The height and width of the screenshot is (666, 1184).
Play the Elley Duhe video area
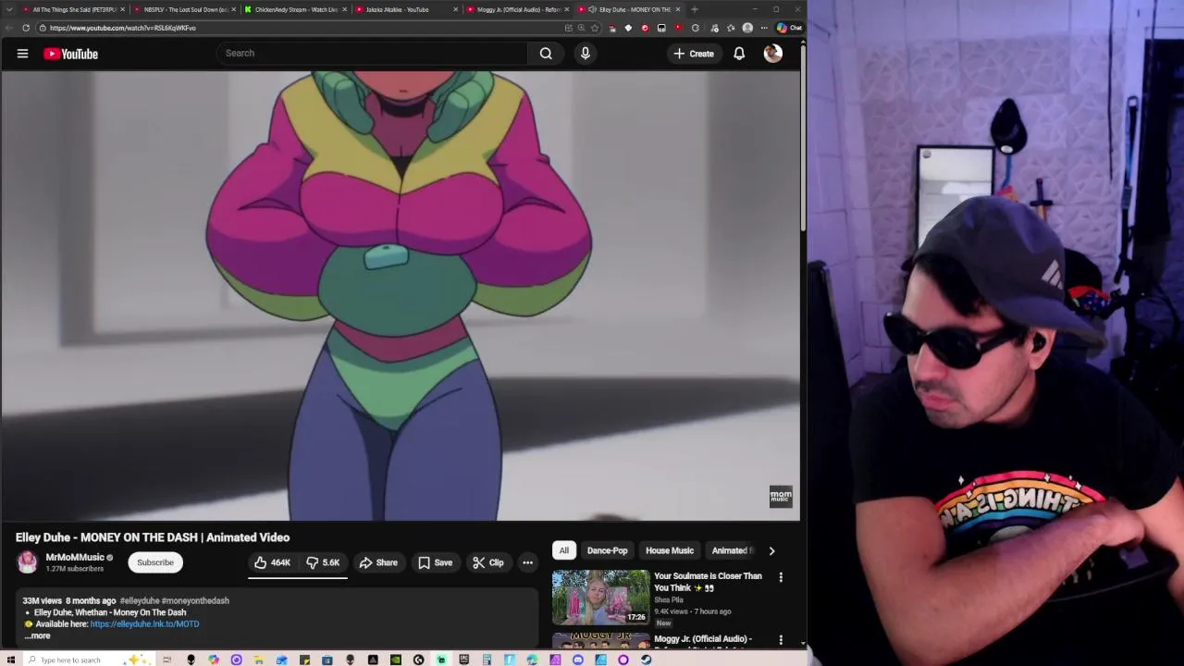tap(400, 296)
